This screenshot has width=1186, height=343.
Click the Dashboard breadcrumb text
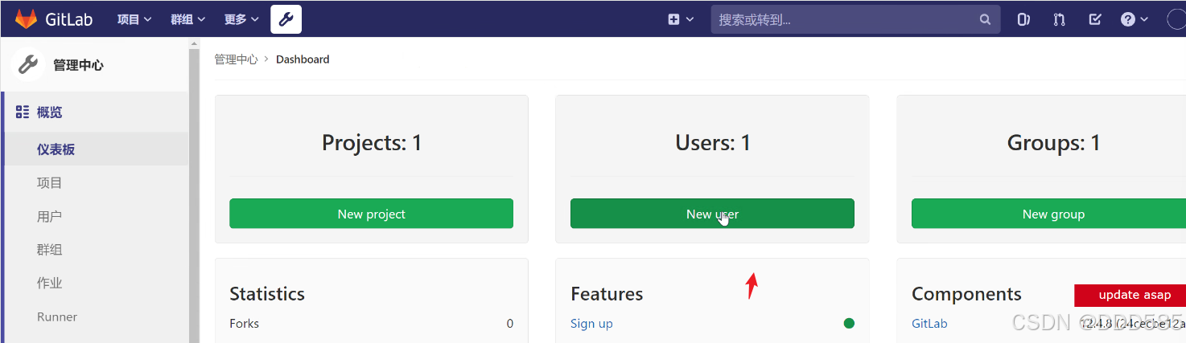click(303, 59)
